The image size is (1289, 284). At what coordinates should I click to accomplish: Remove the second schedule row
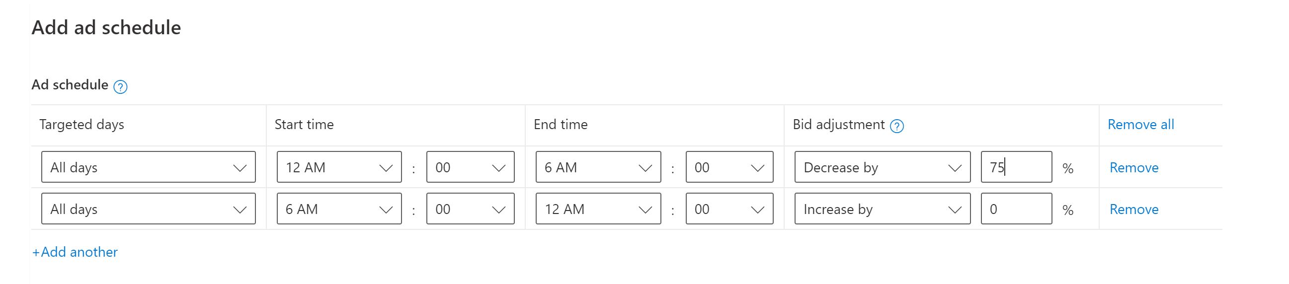click(1134, 209)
